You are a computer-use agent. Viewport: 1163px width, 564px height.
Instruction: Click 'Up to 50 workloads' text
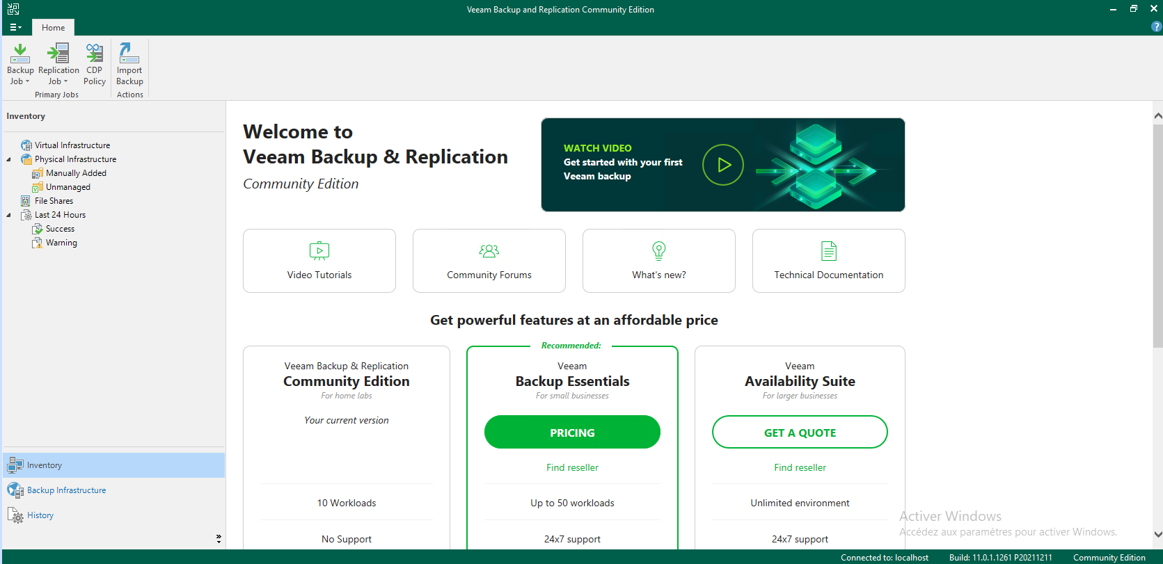[x=572, y=503]
